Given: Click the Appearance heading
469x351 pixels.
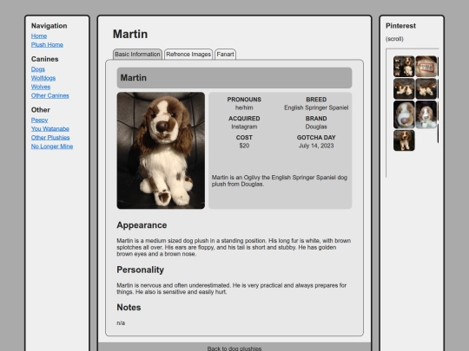Looking at the screenshot, I should (x=142, y=225).
